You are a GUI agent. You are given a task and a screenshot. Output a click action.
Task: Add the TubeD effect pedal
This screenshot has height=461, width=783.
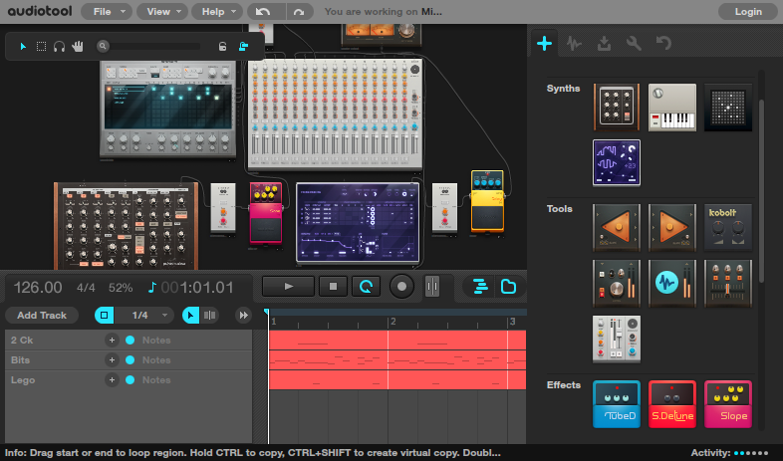pos(617,404)
